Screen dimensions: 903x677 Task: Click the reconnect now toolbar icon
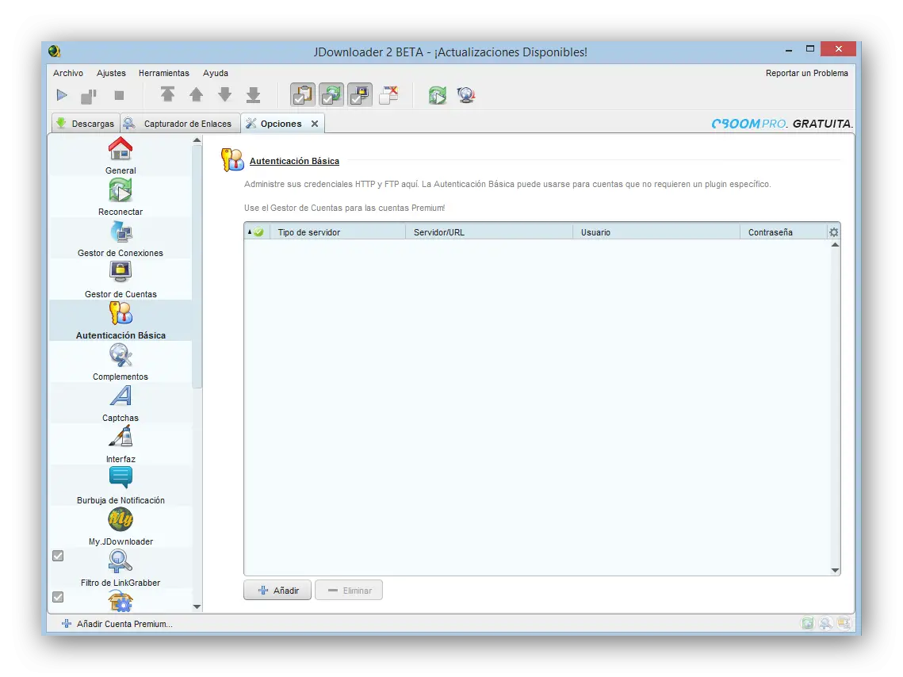[x=437, y=95]
